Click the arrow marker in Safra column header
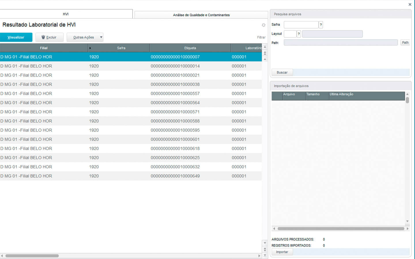The image size is (415, 259). (x=90, y=48)
